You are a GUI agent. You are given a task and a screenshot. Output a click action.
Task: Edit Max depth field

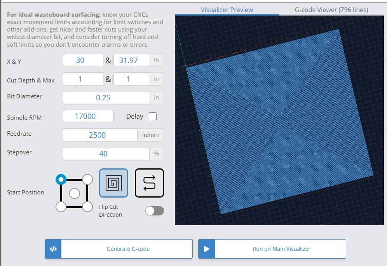131,79
